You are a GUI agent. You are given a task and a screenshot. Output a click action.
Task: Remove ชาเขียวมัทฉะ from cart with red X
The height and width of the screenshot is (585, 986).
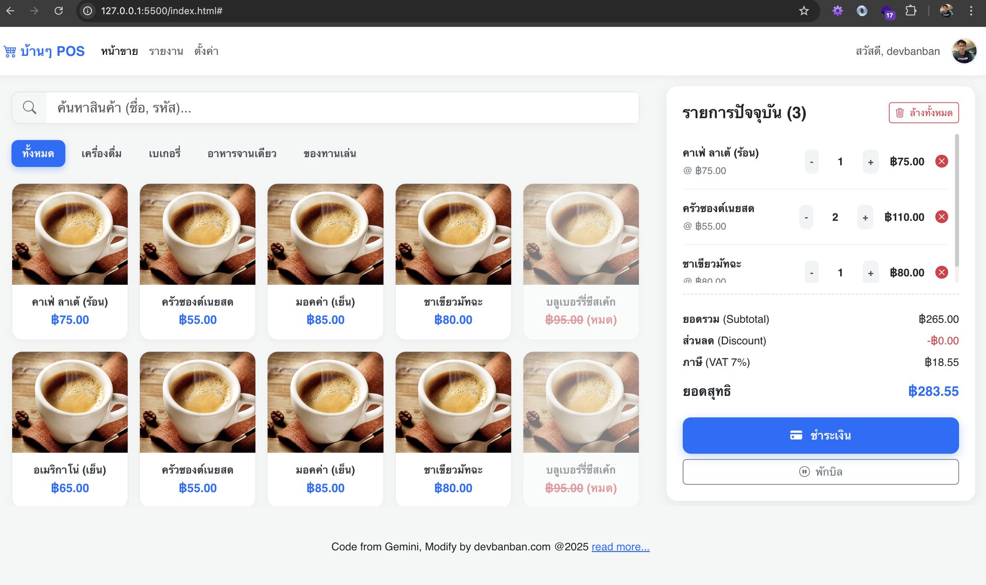coord(941,273)
